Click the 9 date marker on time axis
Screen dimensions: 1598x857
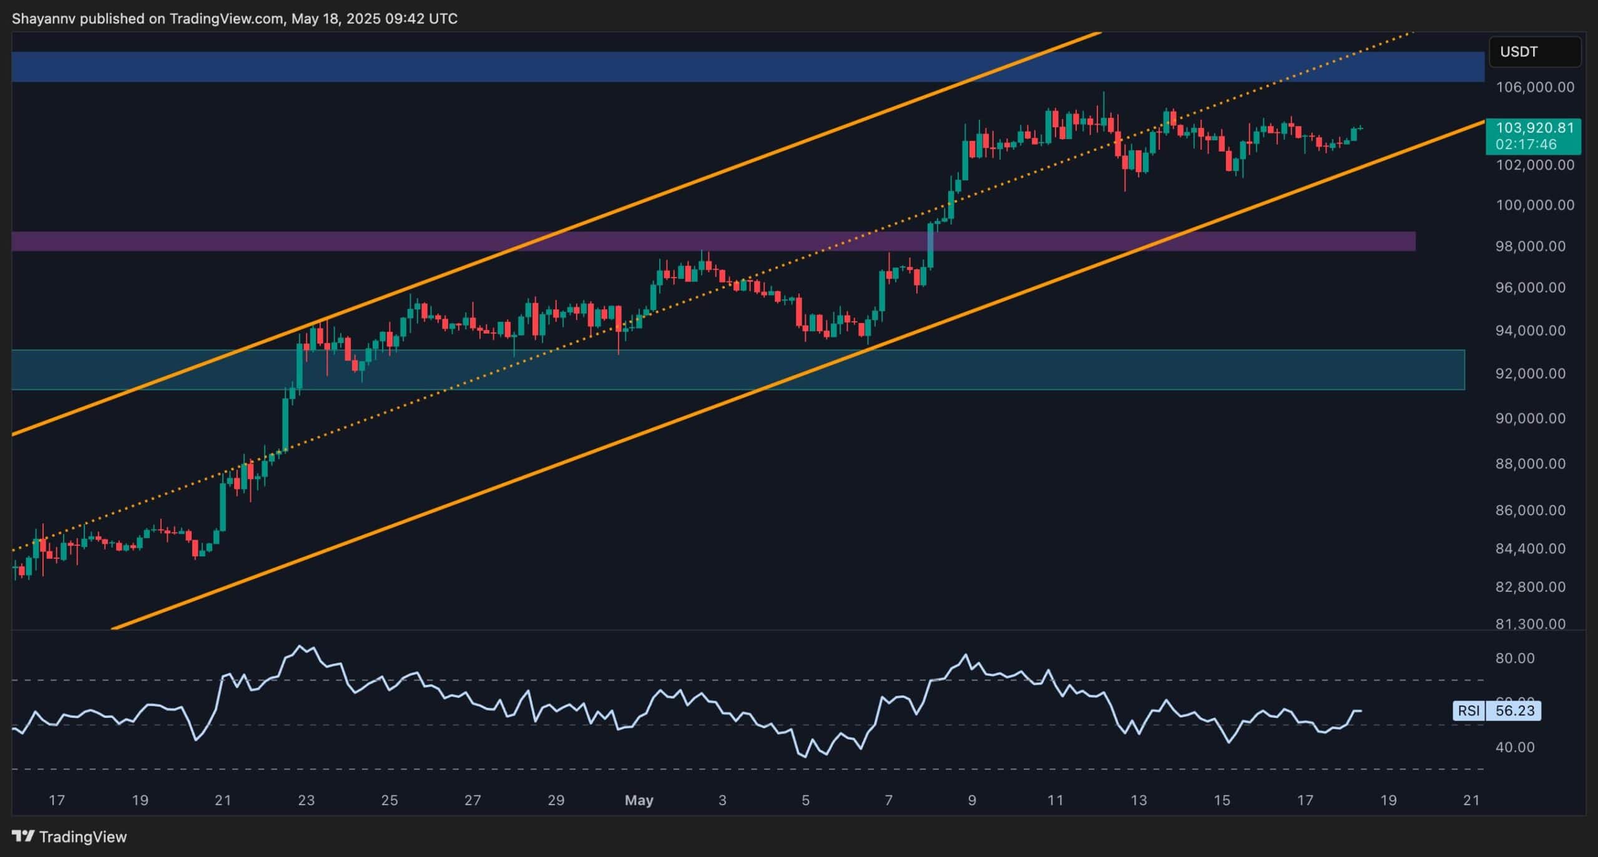(x=972, y=800)
